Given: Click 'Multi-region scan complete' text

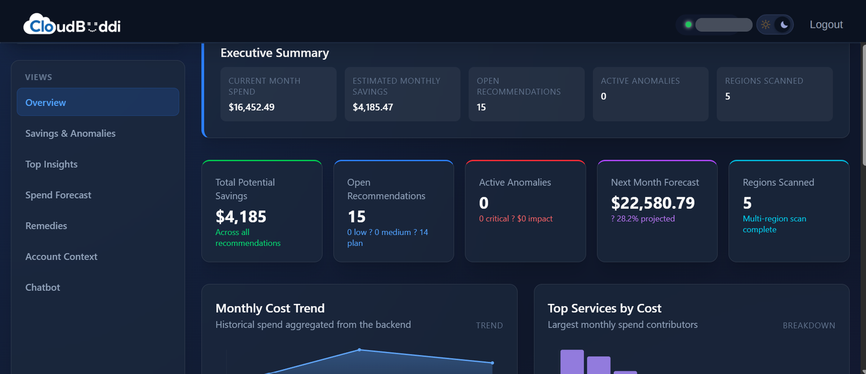Looking at the screenshot, I should 775,224.
